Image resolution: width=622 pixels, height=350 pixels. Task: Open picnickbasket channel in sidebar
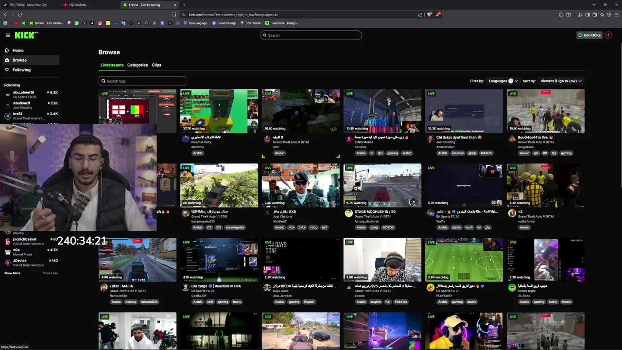pyautogui.click(x=31, y=241)
